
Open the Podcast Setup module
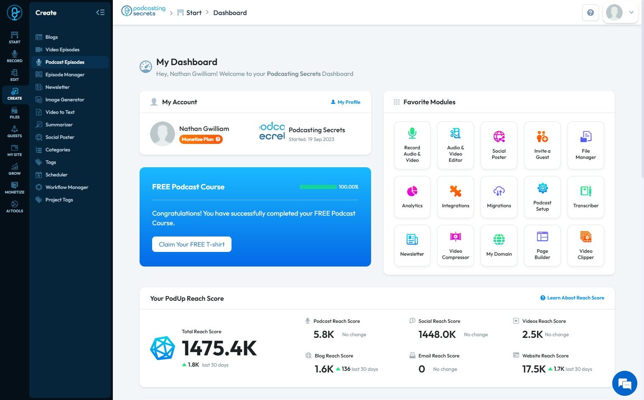point(542,197)
